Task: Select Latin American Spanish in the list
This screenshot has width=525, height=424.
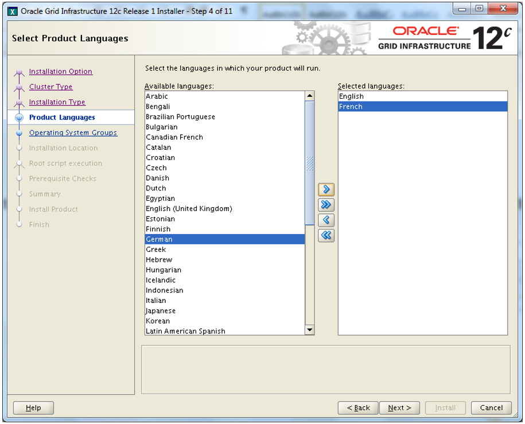Action: pos(225,331)
